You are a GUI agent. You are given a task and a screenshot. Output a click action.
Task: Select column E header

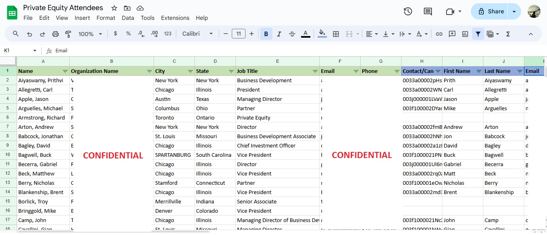[x=278, y=61]
